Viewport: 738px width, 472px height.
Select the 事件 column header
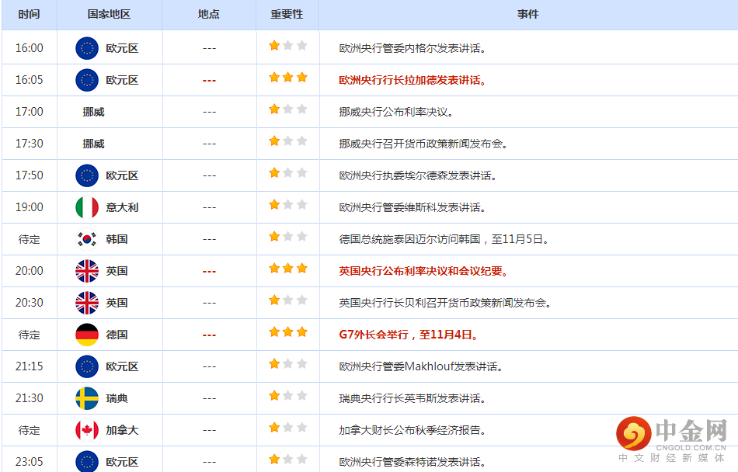pyautogui.click(x=528, y=15)
